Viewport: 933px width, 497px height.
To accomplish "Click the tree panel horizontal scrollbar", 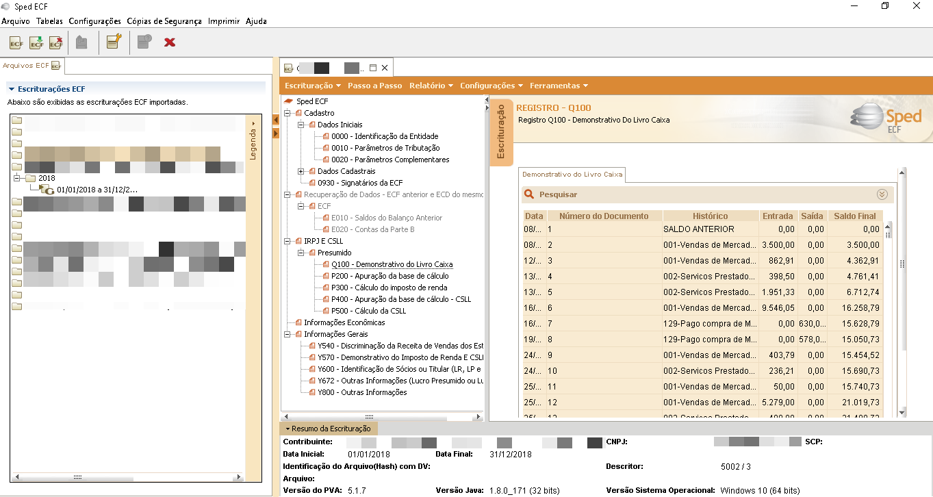I will (x=382, y=416).
